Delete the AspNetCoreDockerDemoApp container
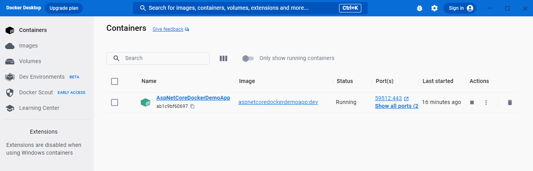533x171 pixels. [510, 102]
